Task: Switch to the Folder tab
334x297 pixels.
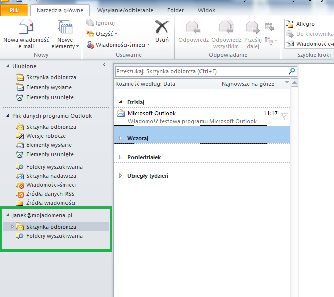Action: [175, 10]
